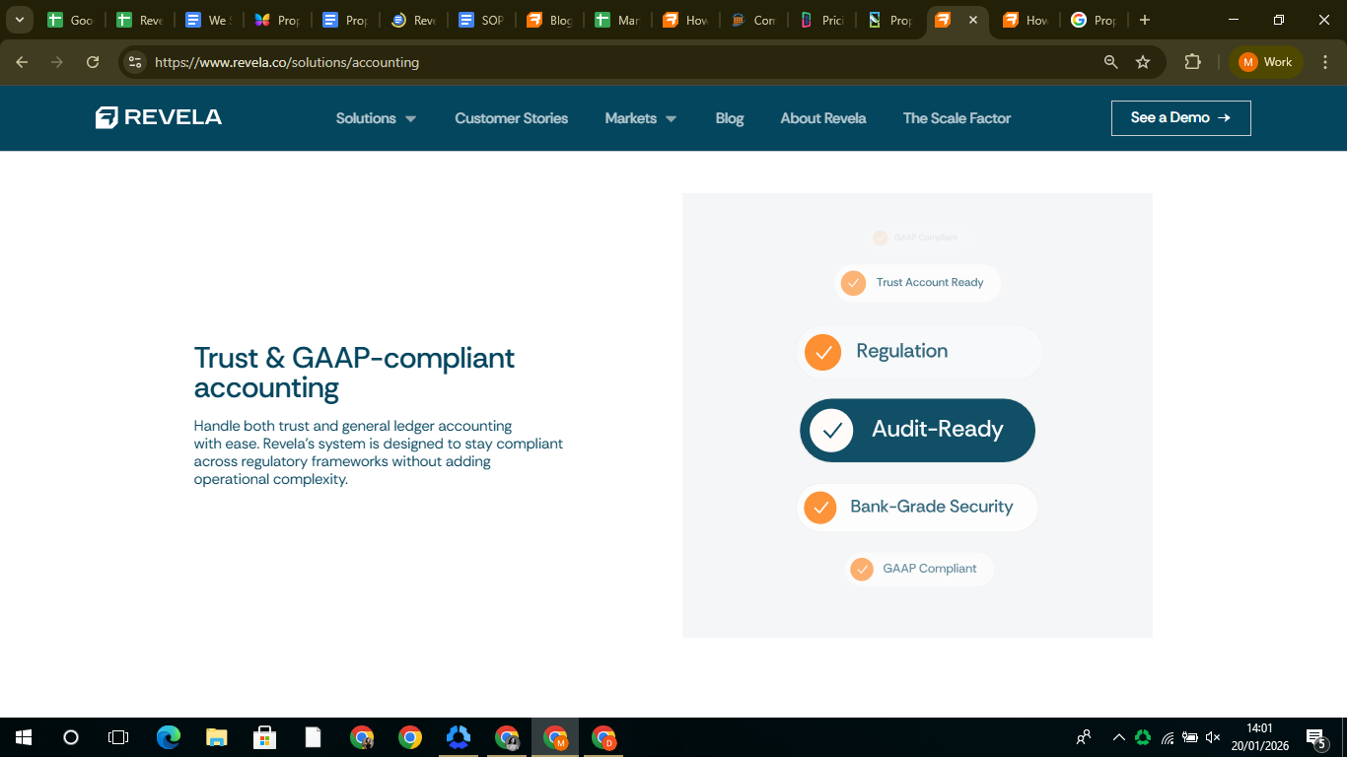Open the Windows Start menu

click(x=23, y=737)
